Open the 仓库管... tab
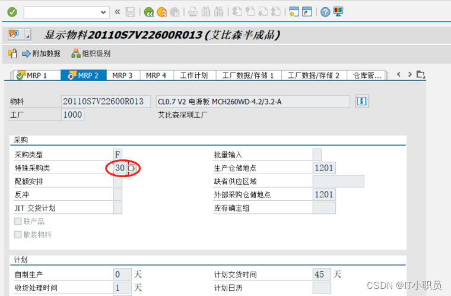The width and height of the screenshot is (451, 296). [367, 75]
